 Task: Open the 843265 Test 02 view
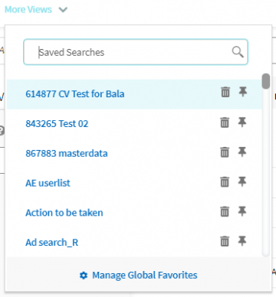coord(57,124)
